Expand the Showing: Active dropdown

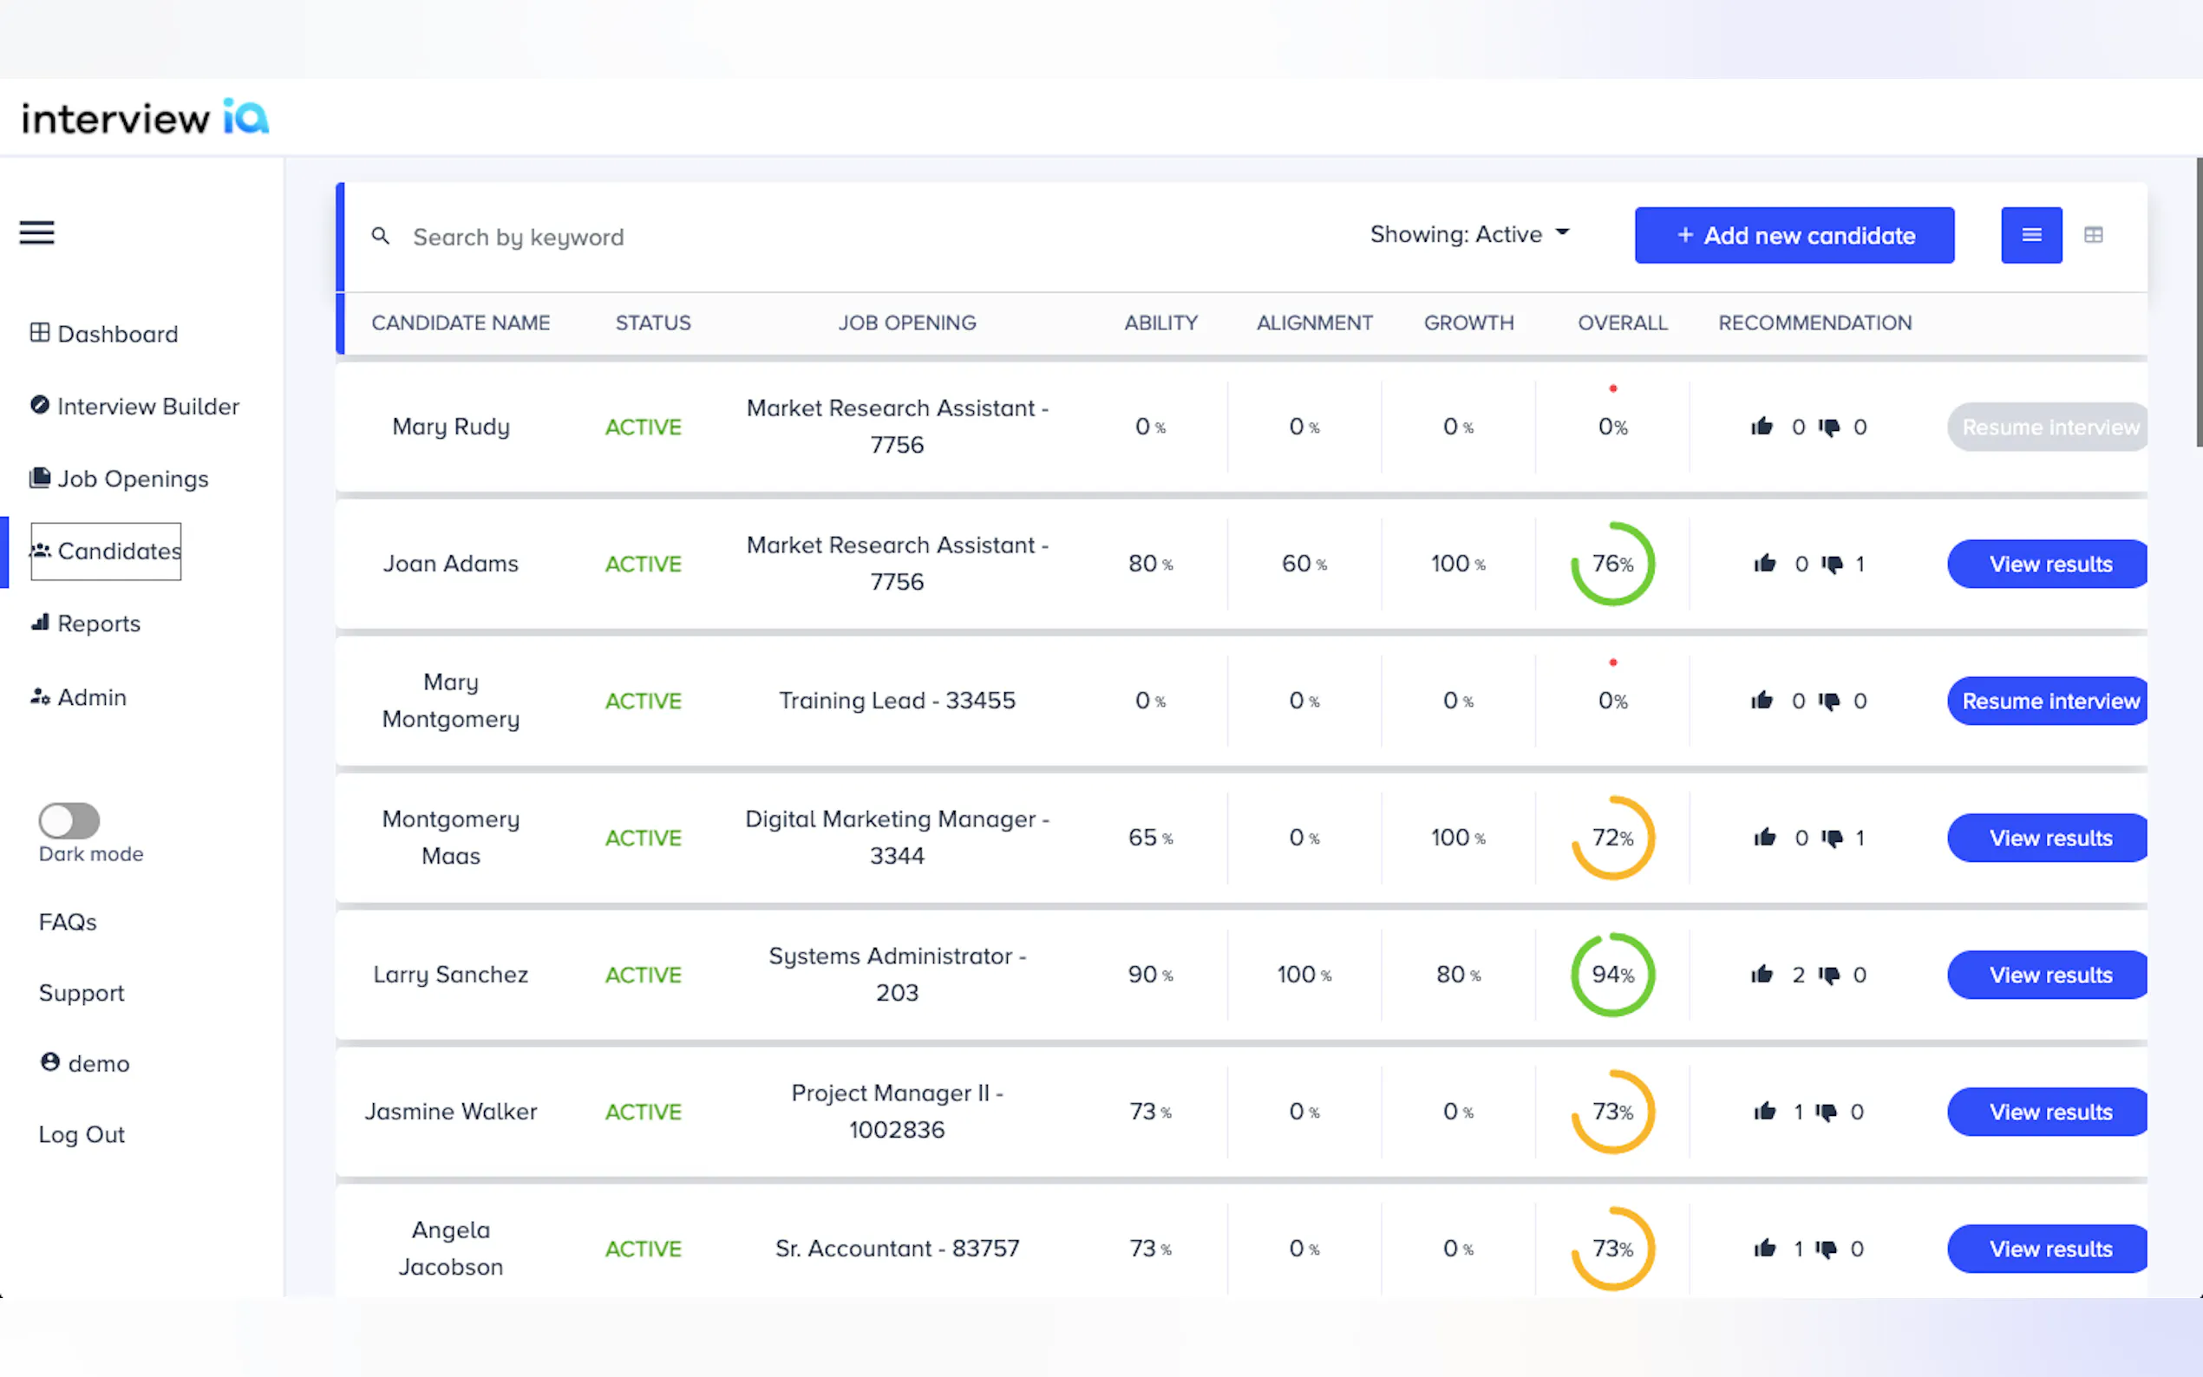1470,235
